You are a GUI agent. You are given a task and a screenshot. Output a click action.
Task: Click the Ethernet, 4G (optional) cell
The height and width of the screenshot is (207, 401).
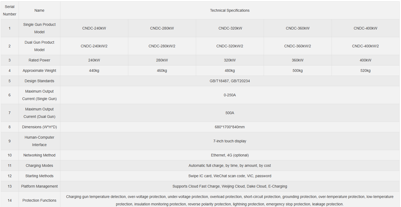coord(230,155)
